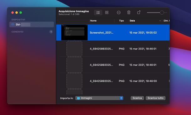Click the Scarica tutto button

155,98
